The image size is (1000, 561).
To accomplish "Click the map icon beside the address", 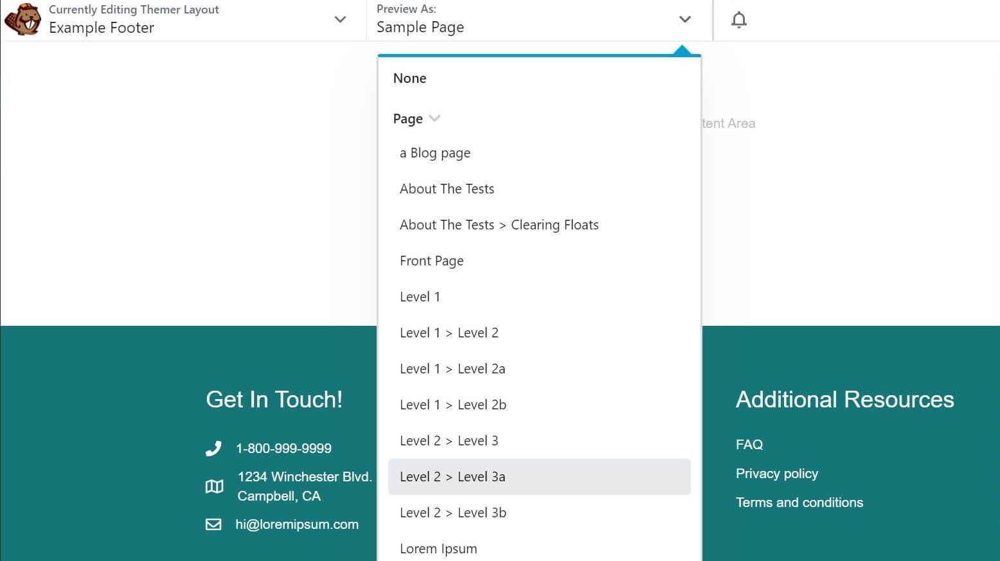I will (213, 486).
